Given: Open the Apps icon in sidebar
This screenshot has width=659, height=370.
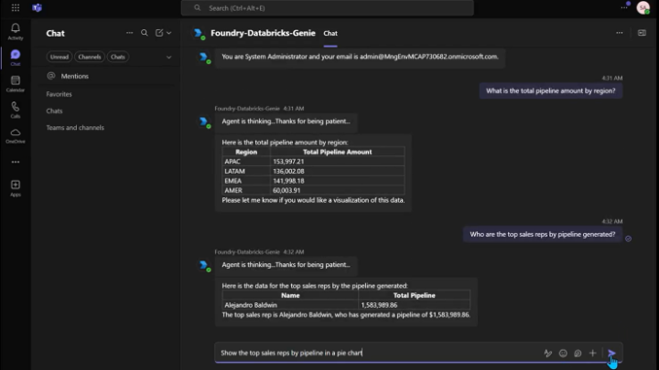Looking at the screenshot, I should click(16, 187).
